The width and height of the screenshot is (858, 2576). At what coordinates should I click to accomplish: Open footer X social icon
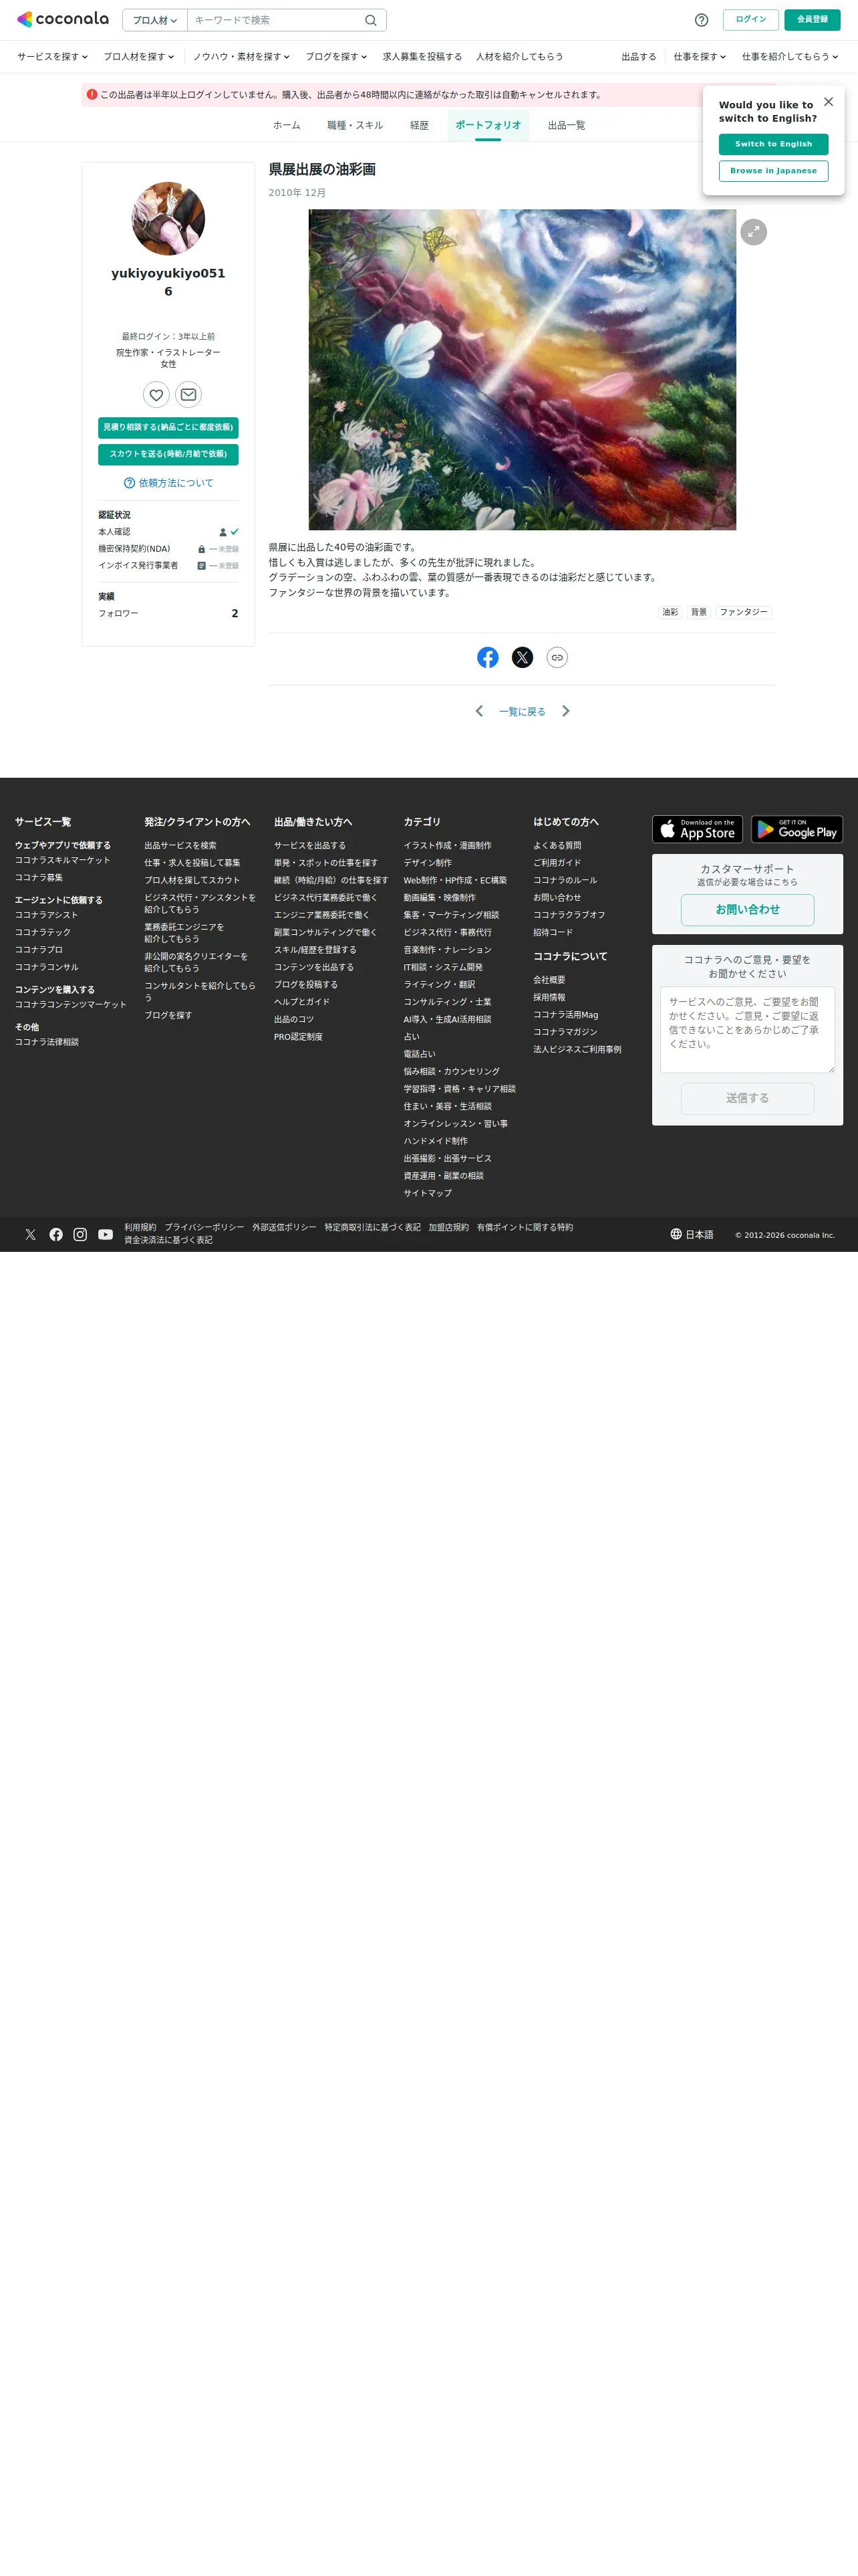tap(30, 1234)
